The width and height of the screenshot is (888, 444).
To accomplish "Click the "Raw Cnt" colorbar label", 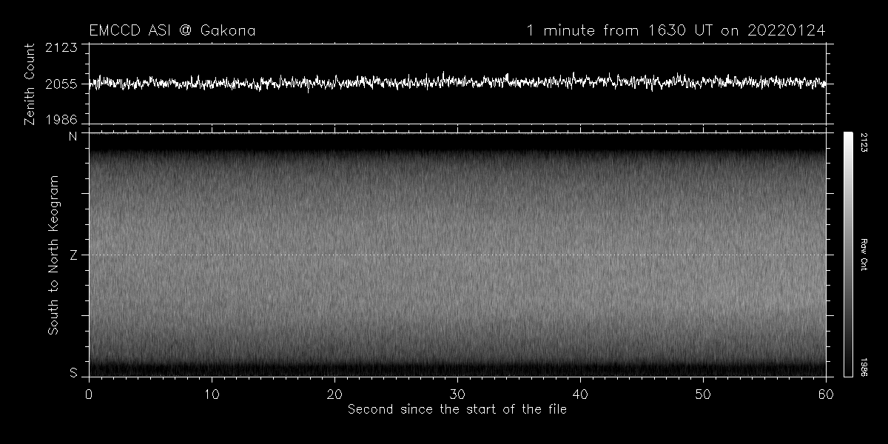I will pyautogui.click(x=864, y=255).
